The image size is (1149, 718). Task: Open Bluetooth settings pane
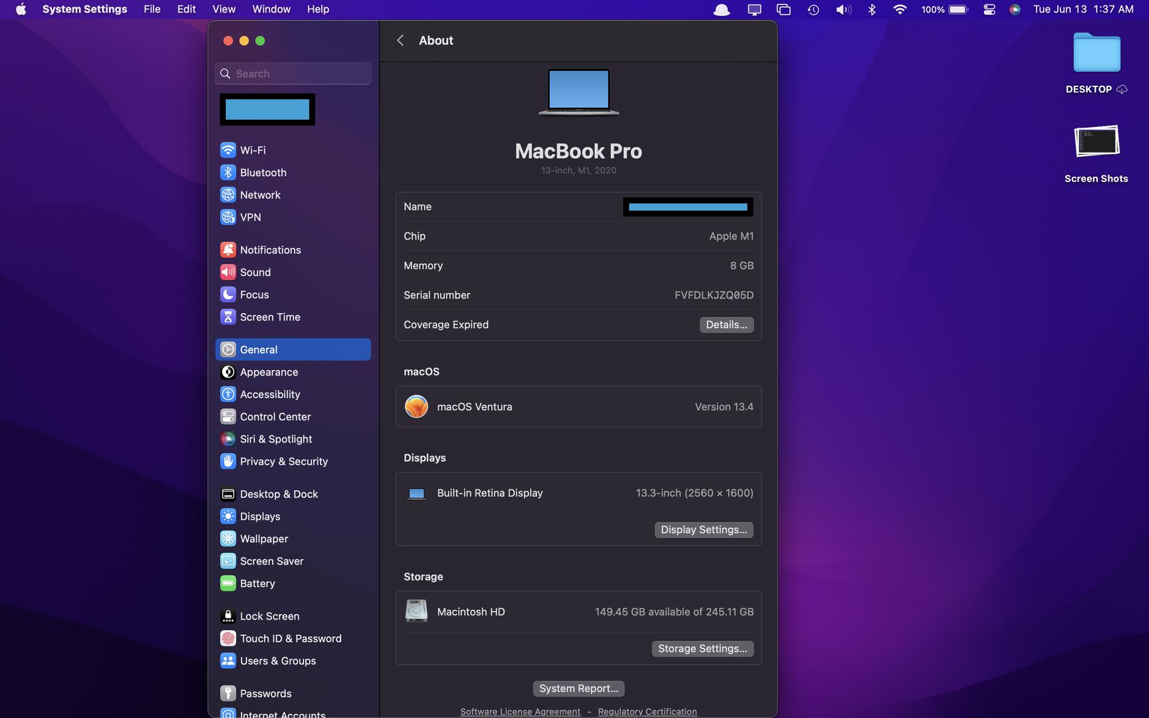pyautogui.click(x=293, y=172)
